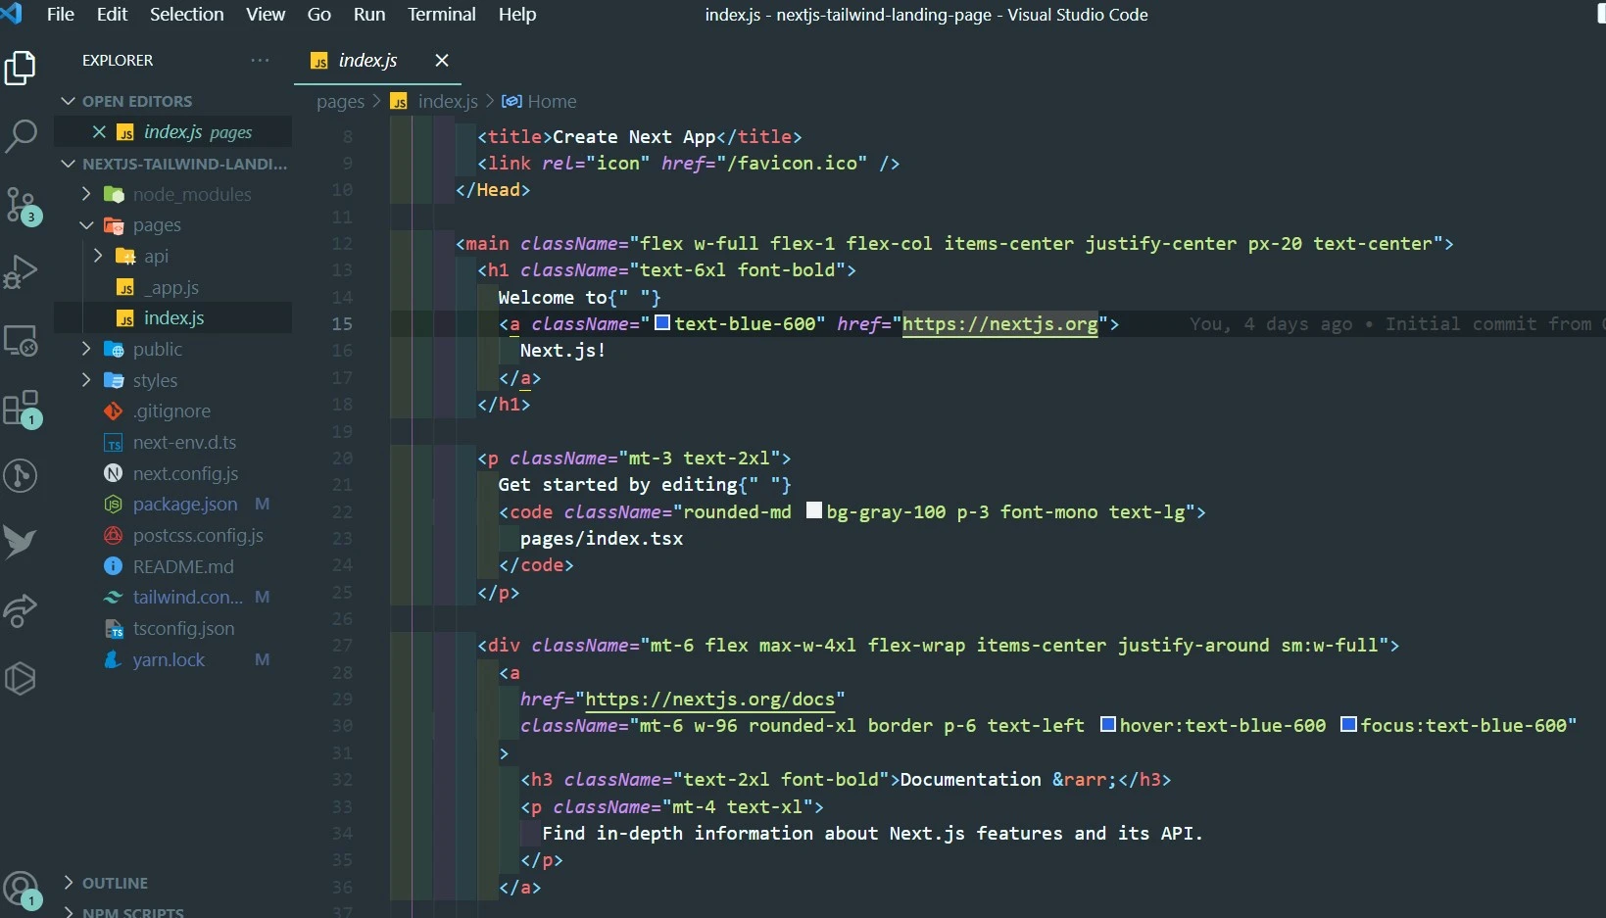Open color picker for text-blue-600 swatch on line 15

coord(662,322)
